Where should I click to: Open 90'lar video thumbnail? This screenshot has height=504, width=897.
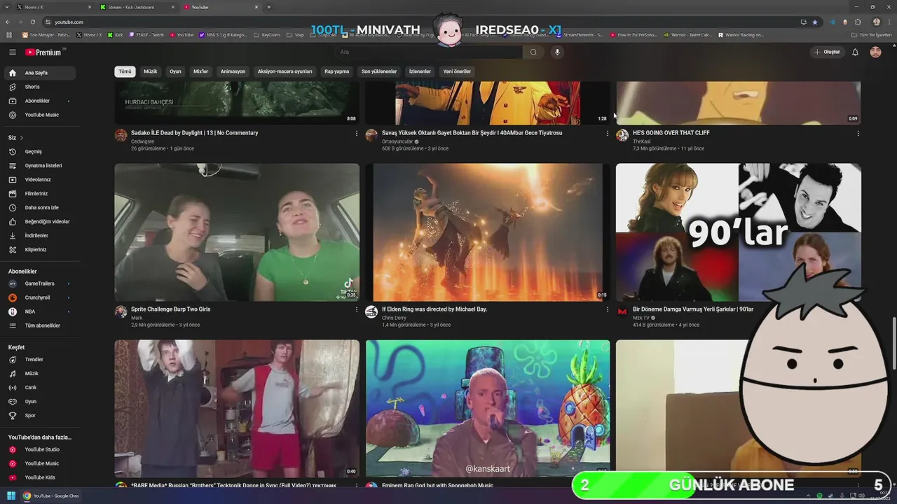[739, 232]
